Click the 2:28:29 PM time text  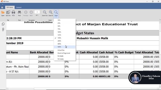click(14, 38)
